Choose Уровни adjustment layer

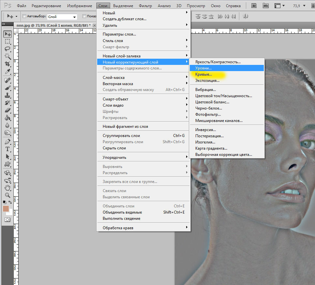pyautogui.click(x=227, y=68)
